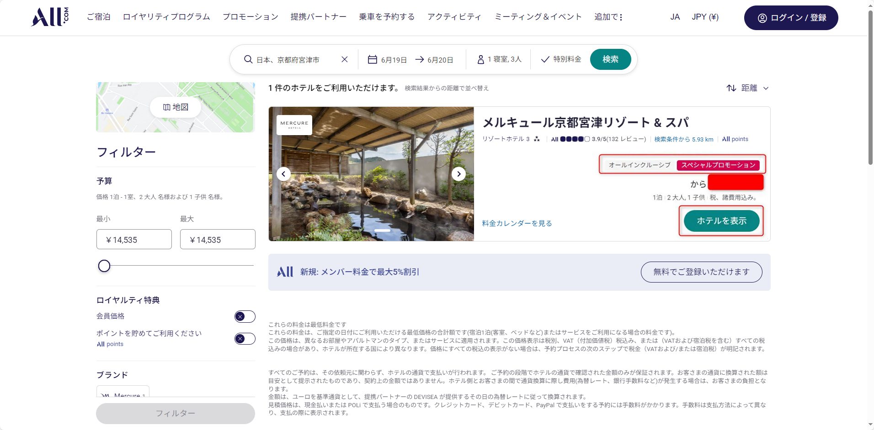Click the ALL.com logo
Screen dimensions: 874x430
[50, 17]
